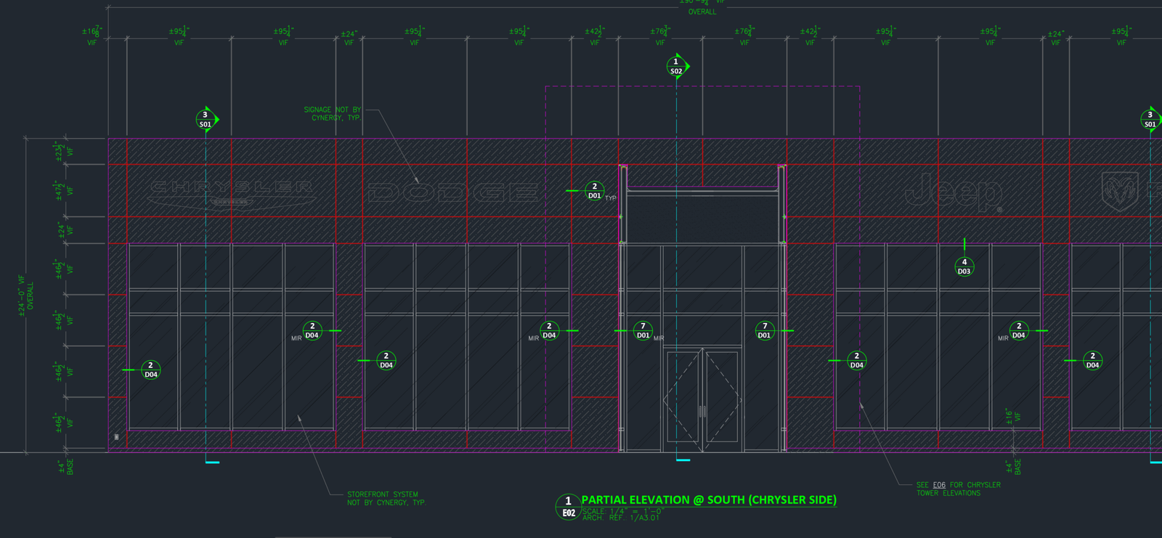Viewport: 1162px width, 538px height.
Task: Click the 'SIGNAGE NOT BY CYNERGY, TYP.' note
Action: coord(332,114)
